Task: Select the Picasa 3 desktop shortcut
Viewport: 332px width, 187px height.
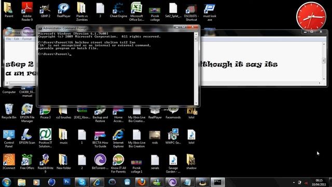Action: click(x=45, y=113)
